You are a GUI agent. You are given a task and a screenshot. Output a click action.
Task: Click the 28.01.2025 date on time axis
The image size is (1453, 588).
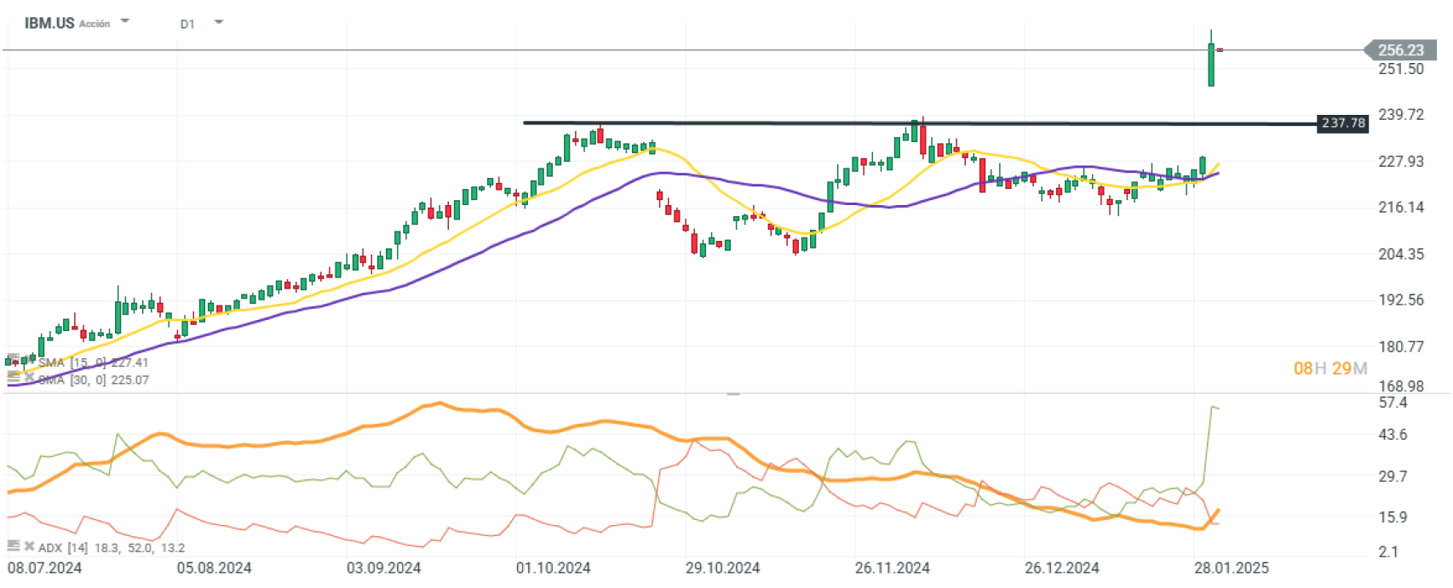[1231, 568]
